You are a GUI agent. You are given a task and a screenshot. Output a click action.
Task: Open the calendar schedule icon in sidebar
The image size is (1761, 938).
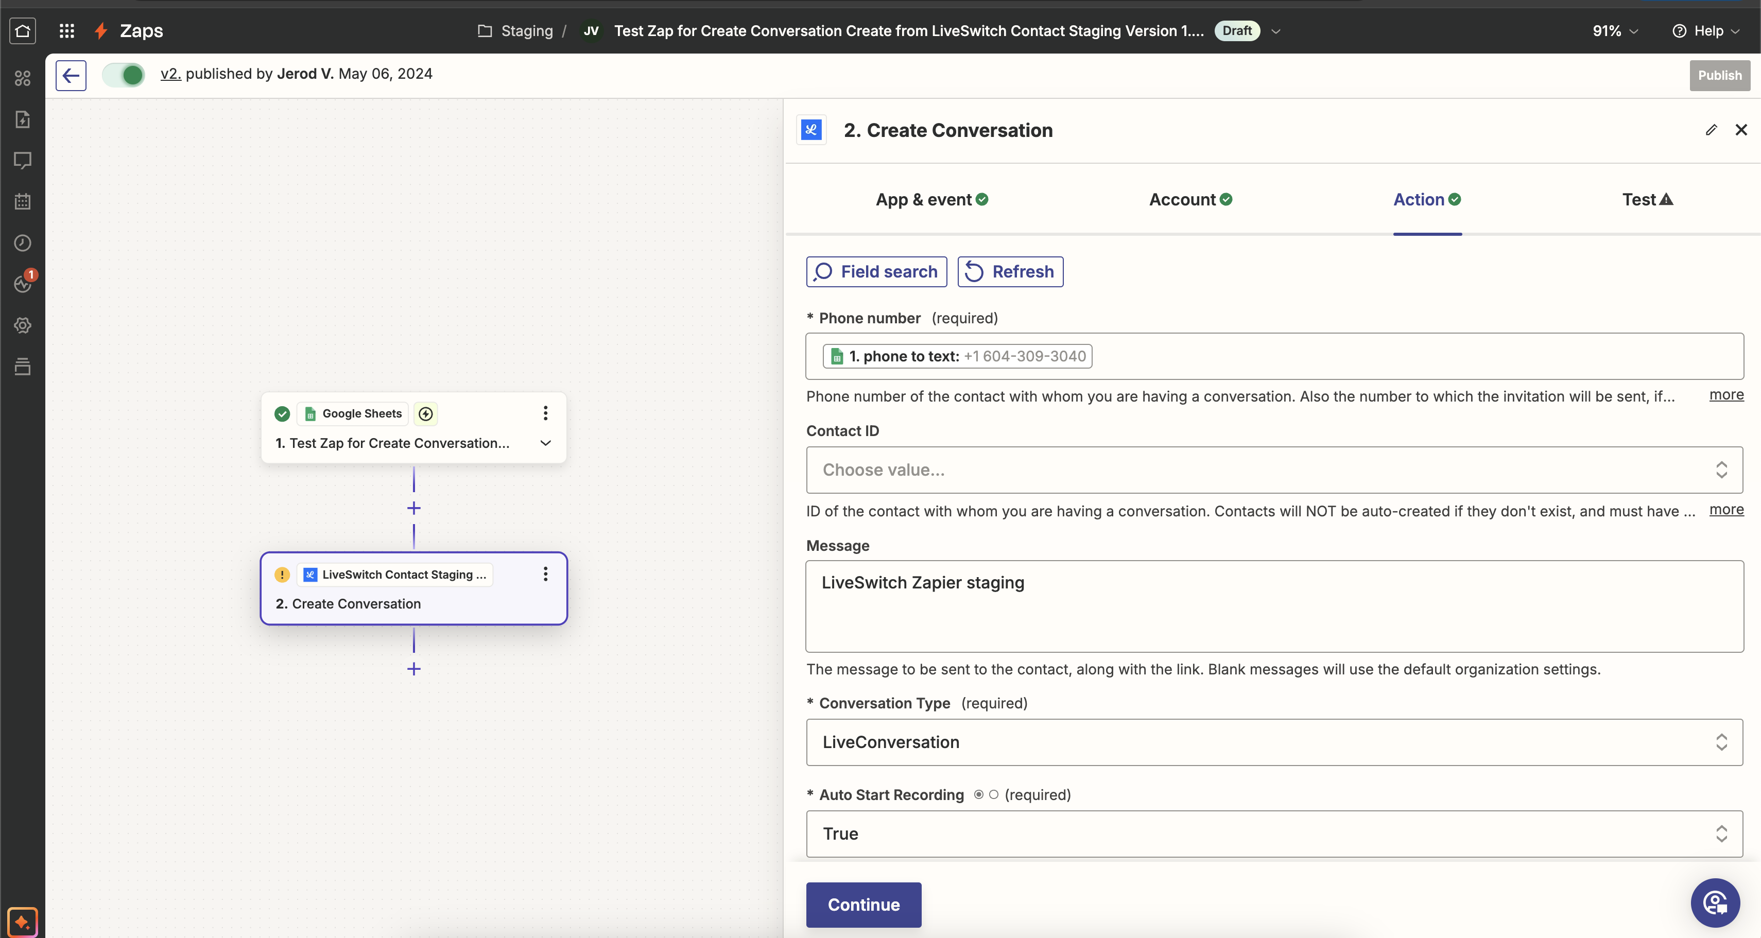23,202
